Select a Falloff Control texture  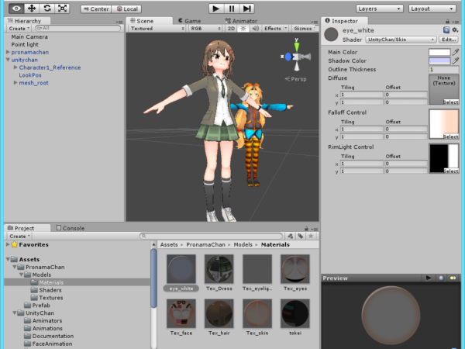click(x=451, y=136)
